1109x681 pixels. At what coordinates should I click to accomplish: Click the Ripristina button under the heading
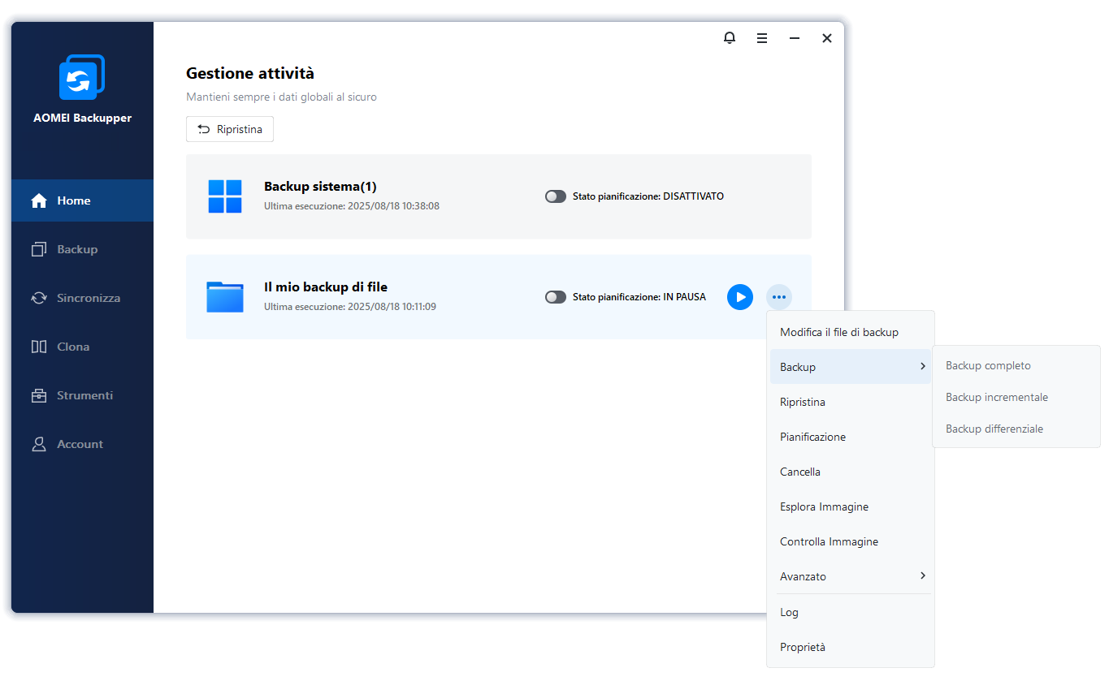[x=230, y=129]
